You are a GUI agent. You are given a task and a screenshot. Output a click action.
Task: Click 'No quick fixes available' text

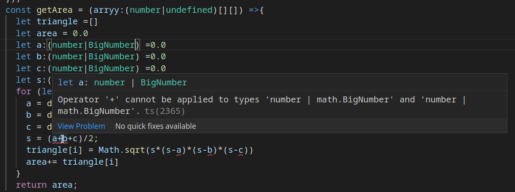click(155, 126)
